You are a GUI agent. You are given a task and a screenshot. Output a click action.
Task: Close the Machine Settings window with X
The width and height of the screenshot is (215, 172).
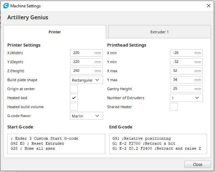coord(208,6)
